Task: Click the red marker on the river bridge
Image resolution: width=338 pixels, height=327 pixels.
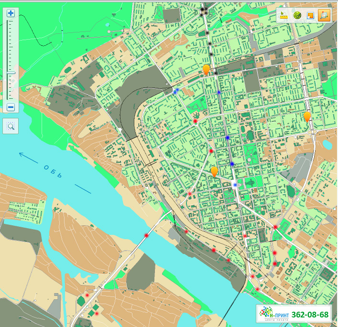Action: (x=146, y=235)
